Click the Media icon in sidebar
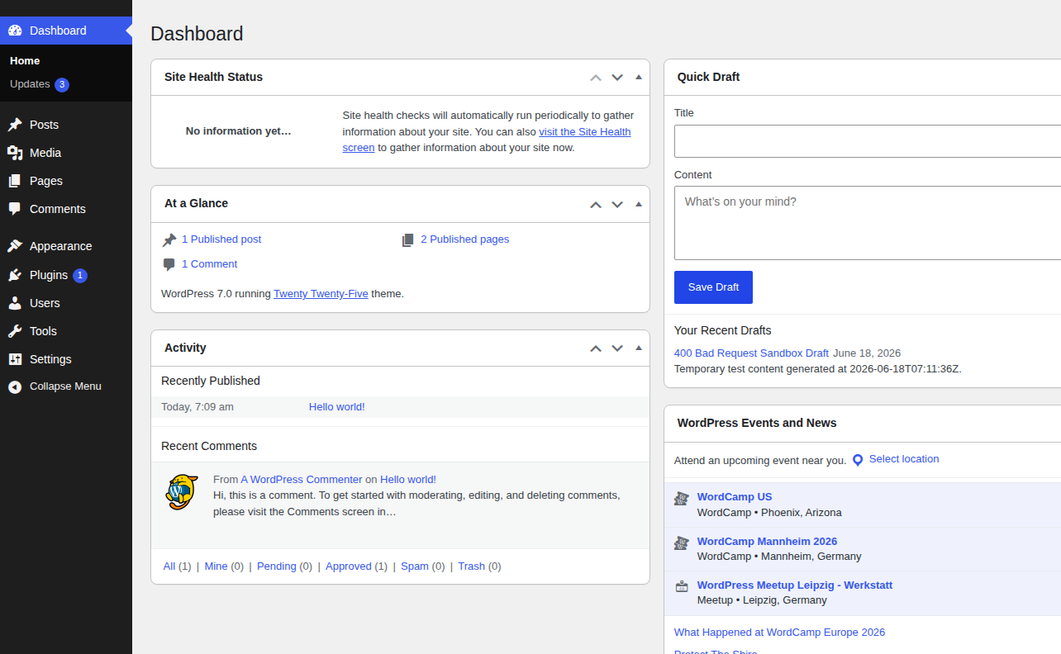The height and width of the screenshot is (654, 1061). click(15, 153)
